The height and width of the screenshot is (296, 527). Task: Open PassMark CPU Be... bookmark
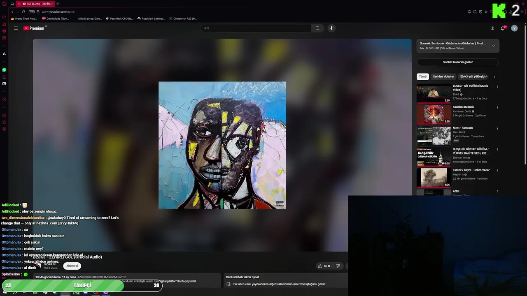[x=119, y=18]
